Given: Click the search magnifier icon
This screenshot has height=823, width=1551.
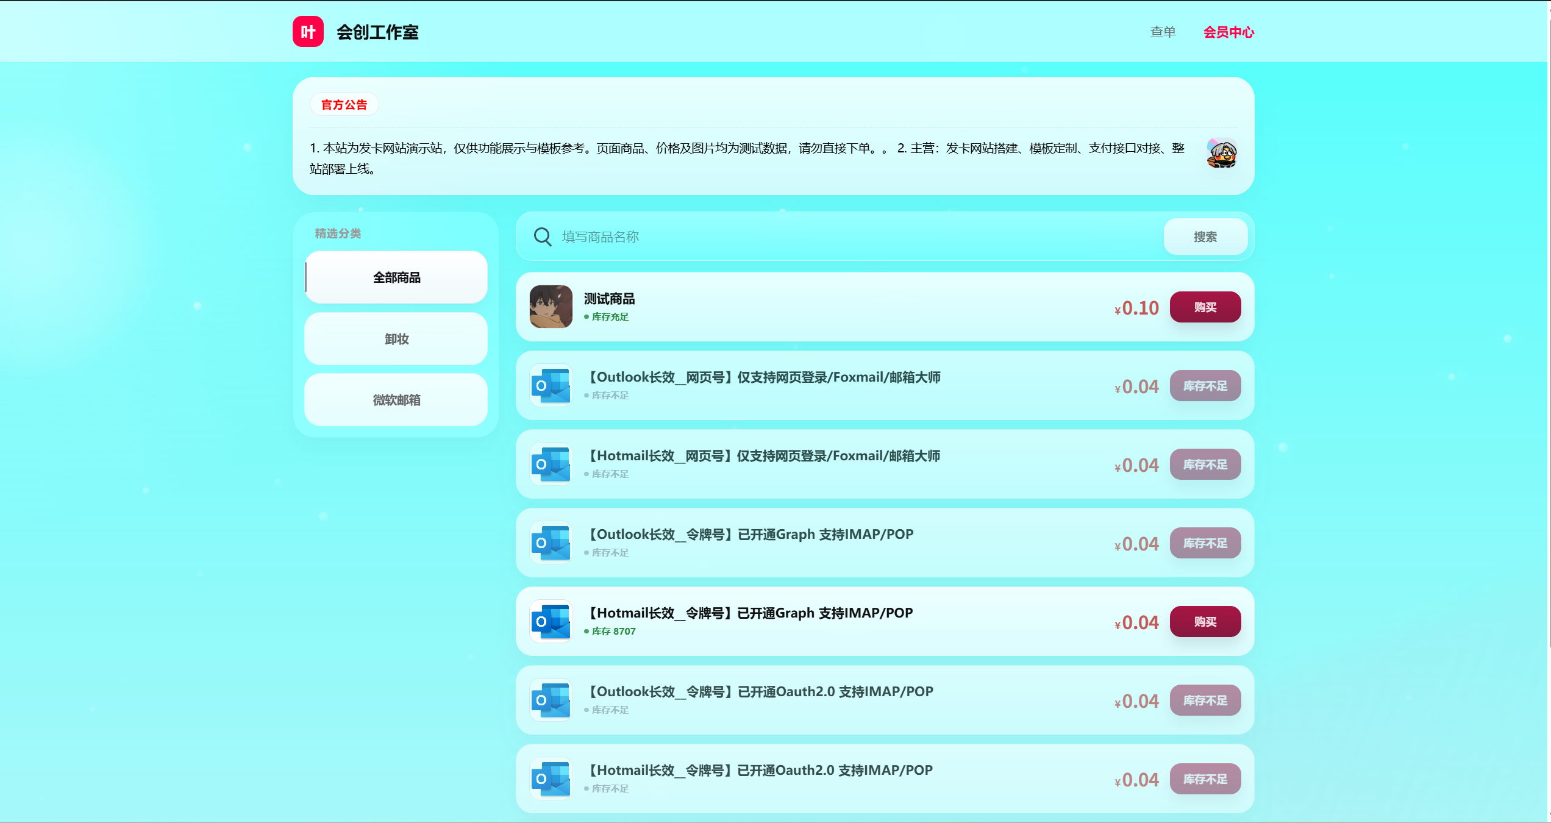Looking at the screenshot, I should pyautogui.click(x=542, y=237).
